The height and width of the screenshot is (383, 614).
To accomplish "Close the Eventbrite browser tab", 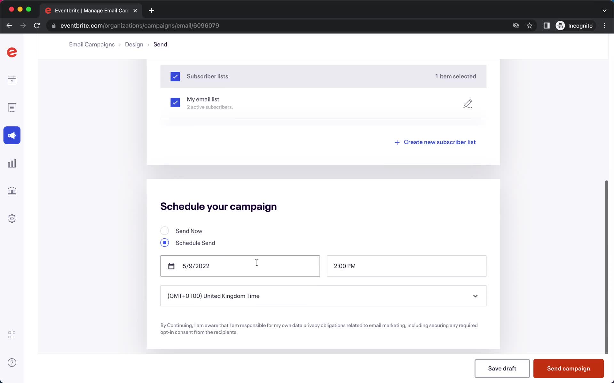I will point(135,11).
